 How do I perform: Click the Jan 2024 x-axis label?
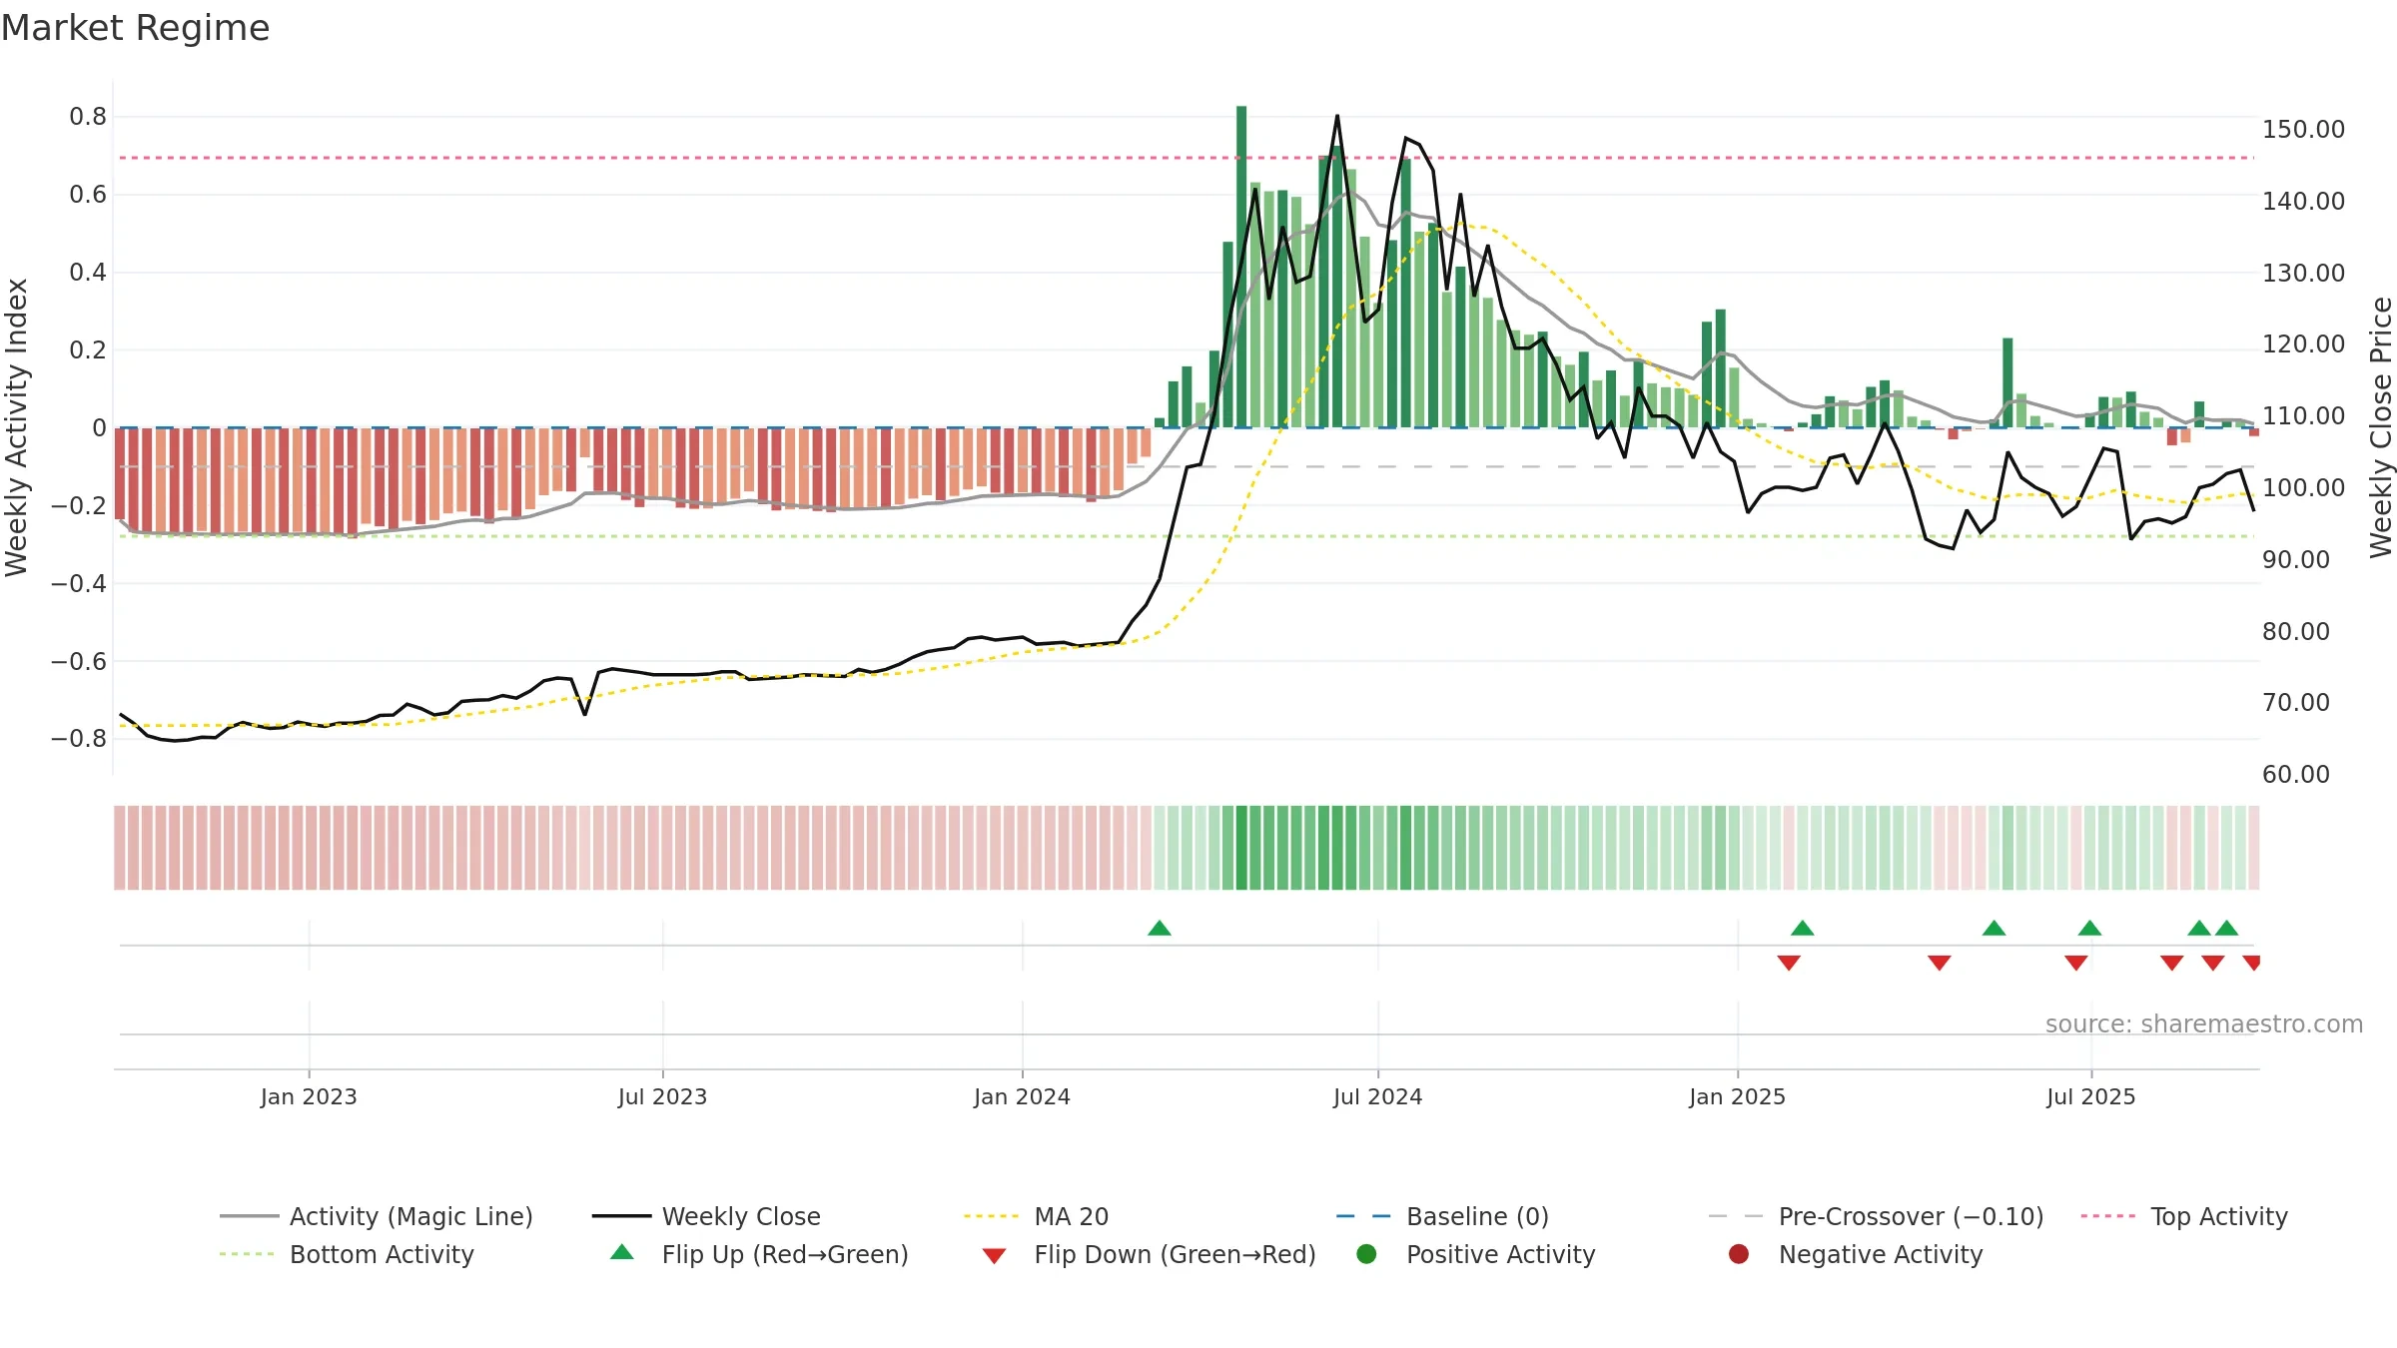pyautogui.click(x=1022, y=1097)
